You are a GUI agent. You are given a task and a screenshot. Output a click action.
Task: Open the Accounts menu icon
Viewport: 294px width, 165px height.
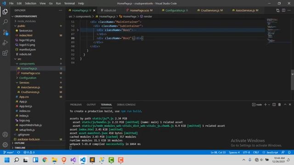pyautogui.click(x=5, y=134)
